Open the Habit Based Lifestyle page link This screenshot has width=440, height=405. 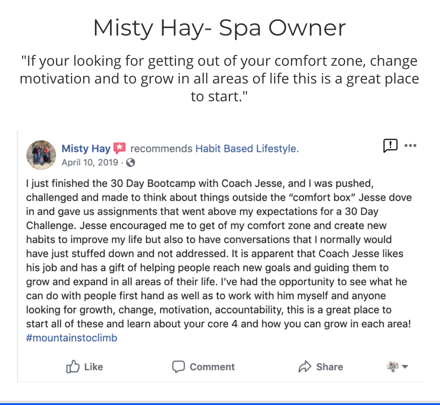(x=246, y=149)
